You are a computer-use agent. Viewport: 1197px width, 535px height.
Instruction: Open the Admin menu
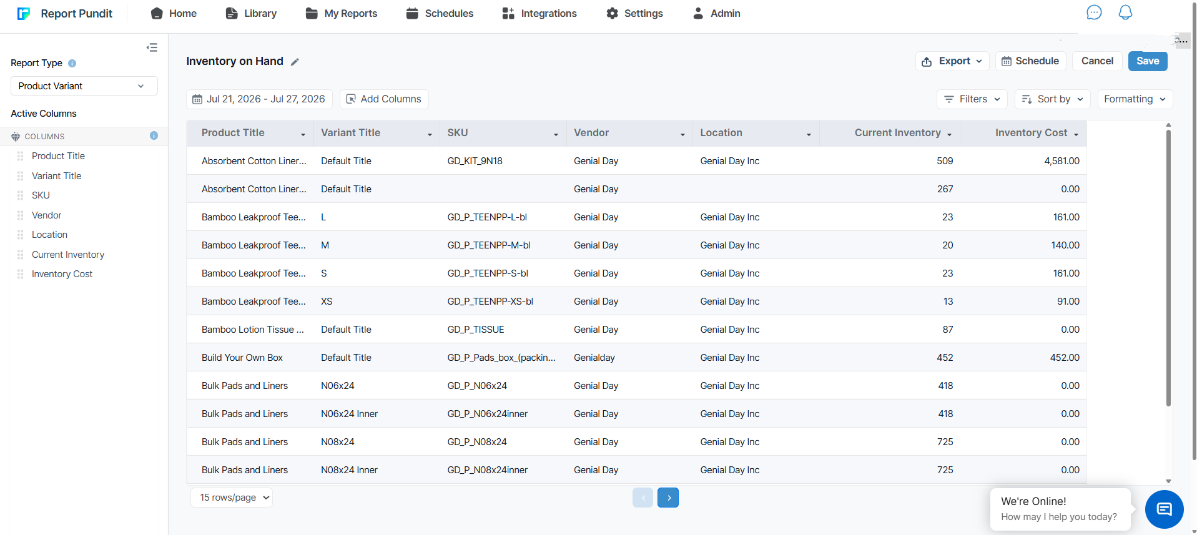coord(717,13)
